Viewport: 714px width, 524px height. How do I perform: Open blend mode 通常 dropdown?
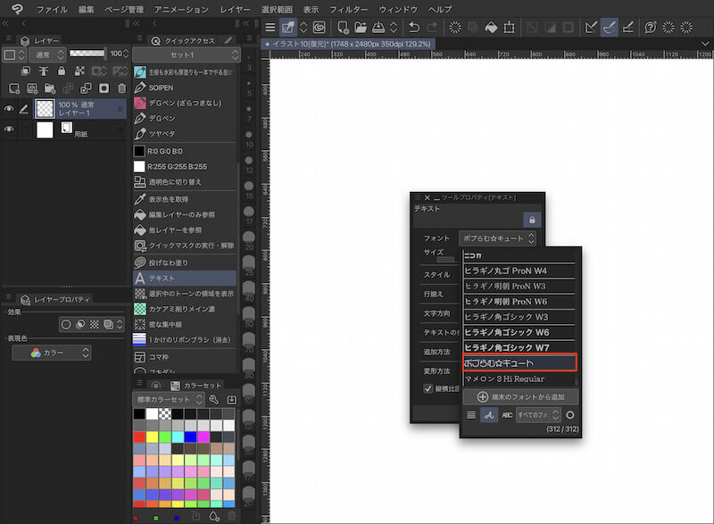coord(48,54)
